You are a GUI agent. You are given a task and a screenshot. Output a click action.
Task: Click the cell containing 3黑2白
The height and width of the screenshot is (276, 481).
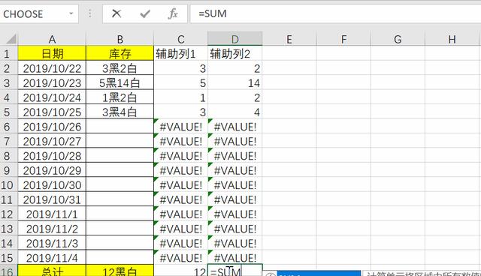[120, 68]
